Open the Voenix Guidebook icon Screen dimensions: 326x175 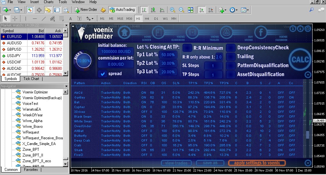(158, 33)
